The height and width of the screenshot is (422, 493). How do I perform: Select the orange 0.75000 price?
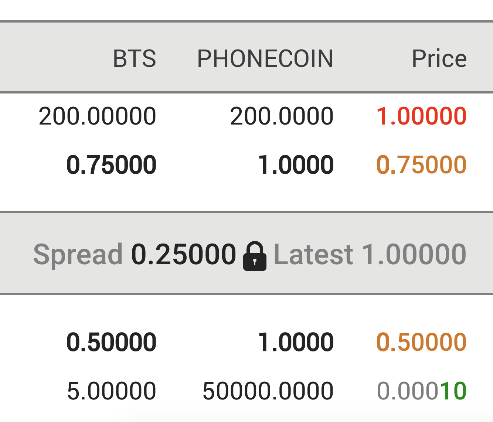click(x=421, y=165)
